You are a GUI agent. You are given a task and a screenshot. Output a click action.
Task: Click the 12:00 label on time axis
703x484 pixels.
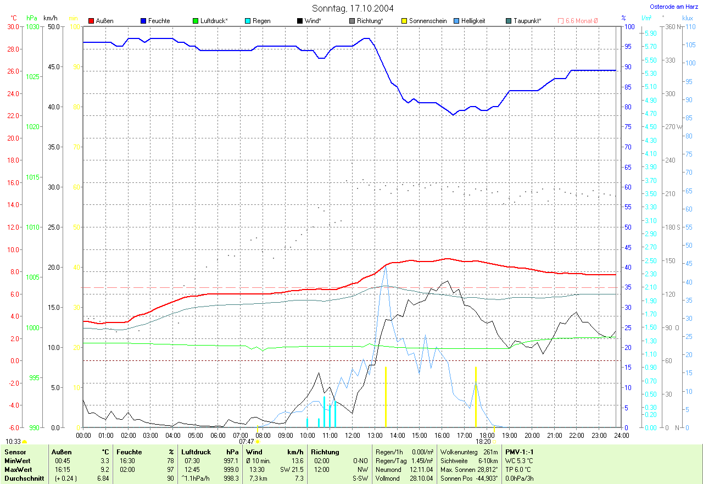tap(352, 435)
